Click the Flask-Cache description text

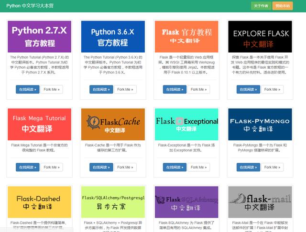click(x=113, y=148)
